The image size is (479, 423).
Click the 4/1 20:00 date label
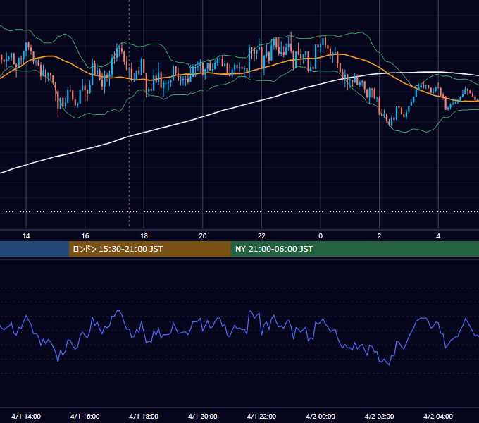[203, 416]
